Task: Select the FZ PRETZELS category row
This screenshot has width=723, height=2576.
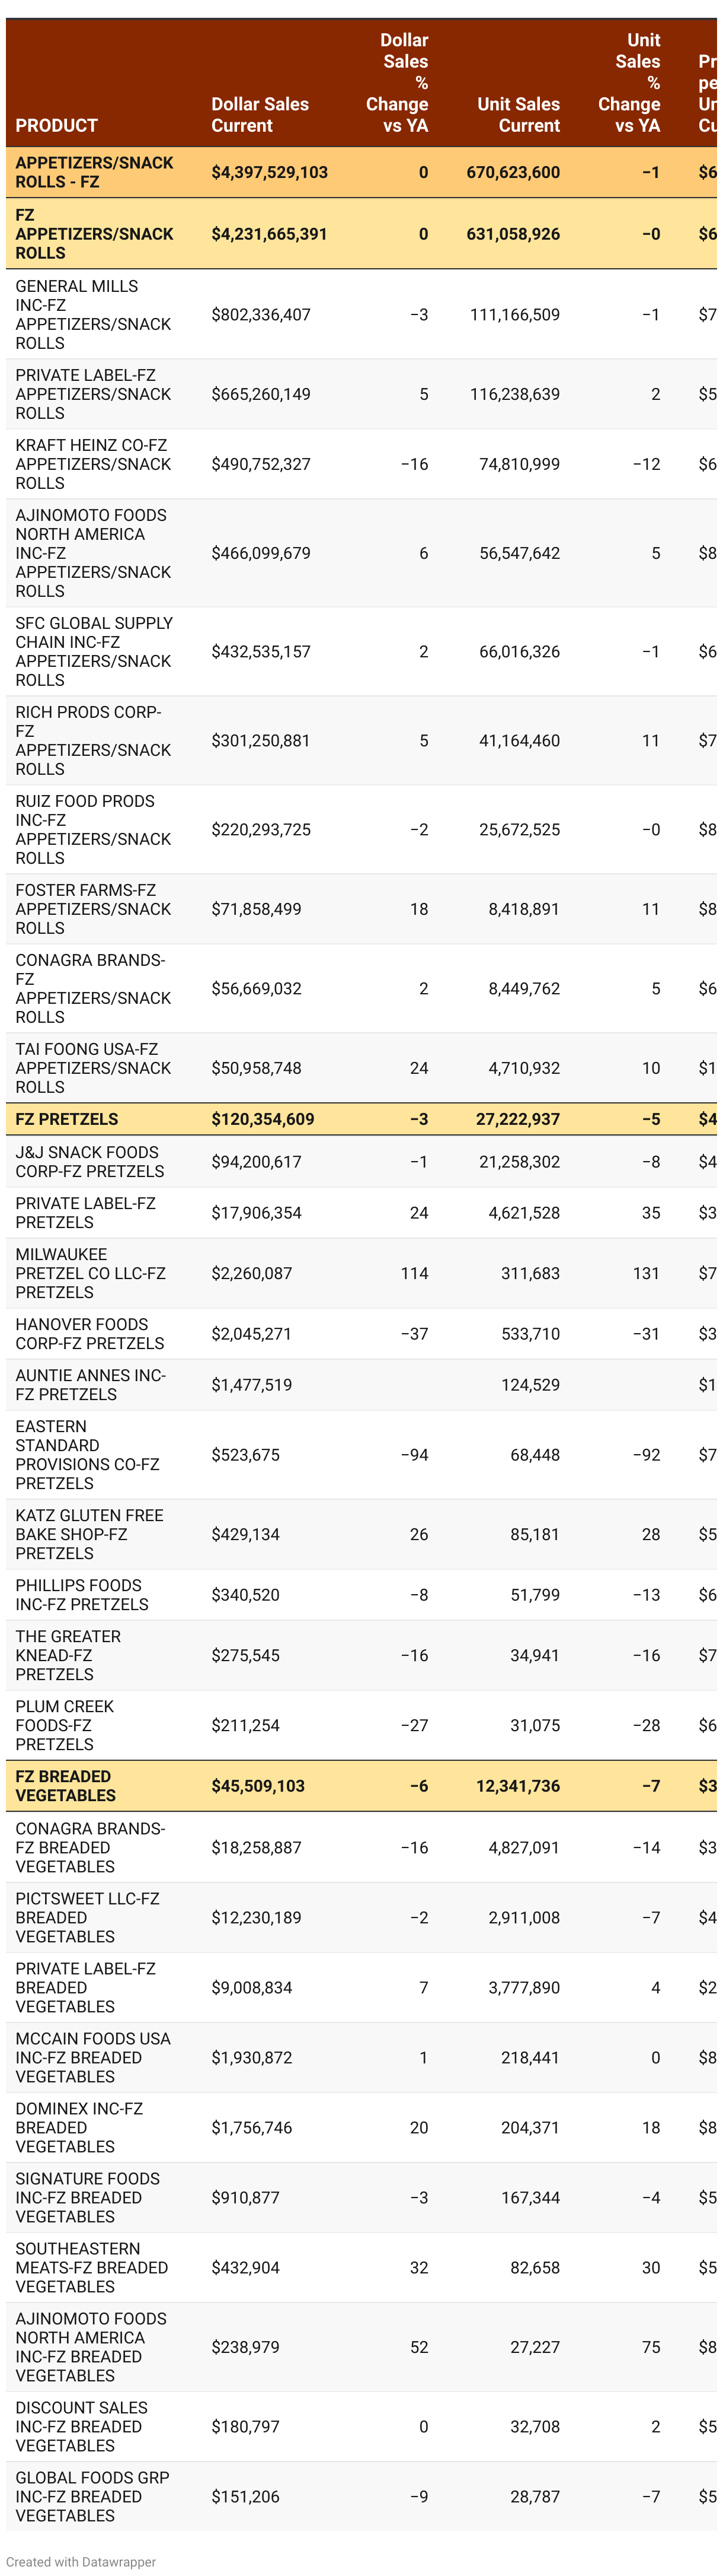Action: coord(67,1119)
